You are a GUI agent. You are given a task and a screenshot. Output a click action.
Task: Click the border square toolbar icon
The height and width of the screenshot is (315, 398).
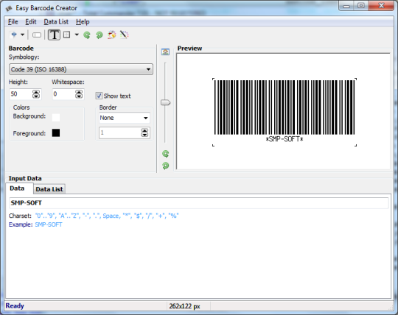[67, 35]
